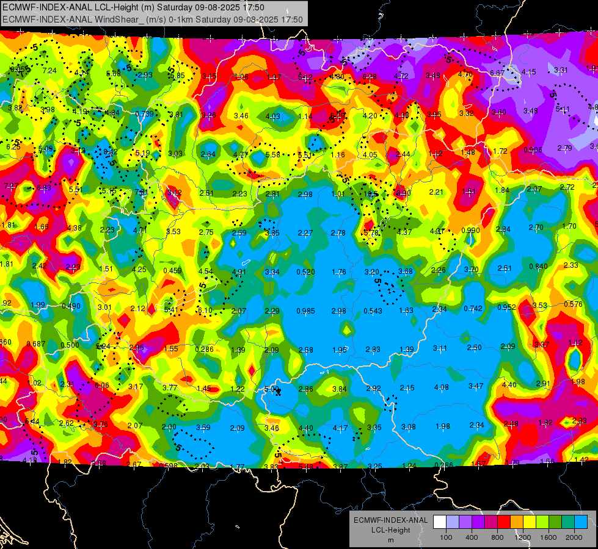Click the wind shear value 0.739

coord(145,114)
